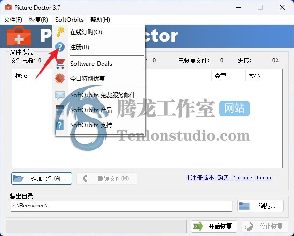The height and width of the screenshot is (236, 294).
Task: Click the 已恢复文件 label
Action: (x=194, y=60)
